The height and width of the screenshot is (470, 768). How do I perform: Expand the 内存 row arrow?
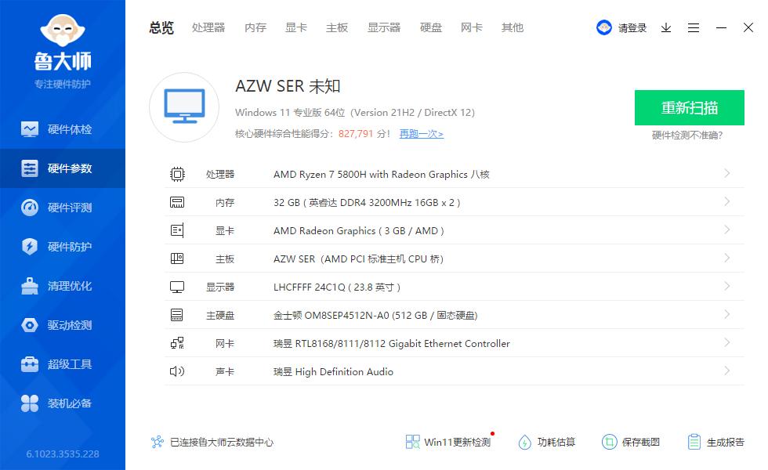tap(727, 202)
